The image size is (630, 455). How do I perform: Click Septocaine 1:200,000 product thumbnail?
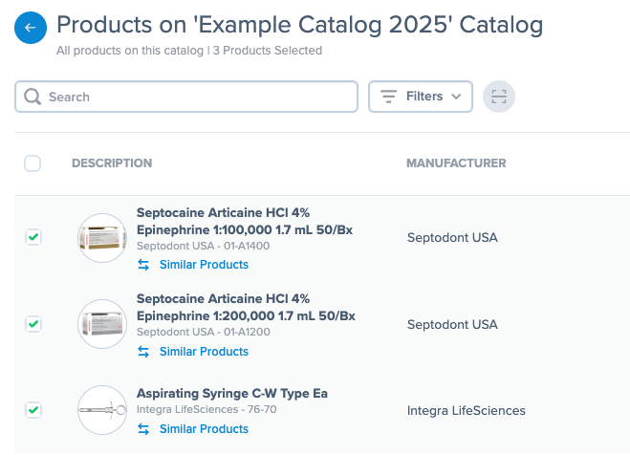102,324
